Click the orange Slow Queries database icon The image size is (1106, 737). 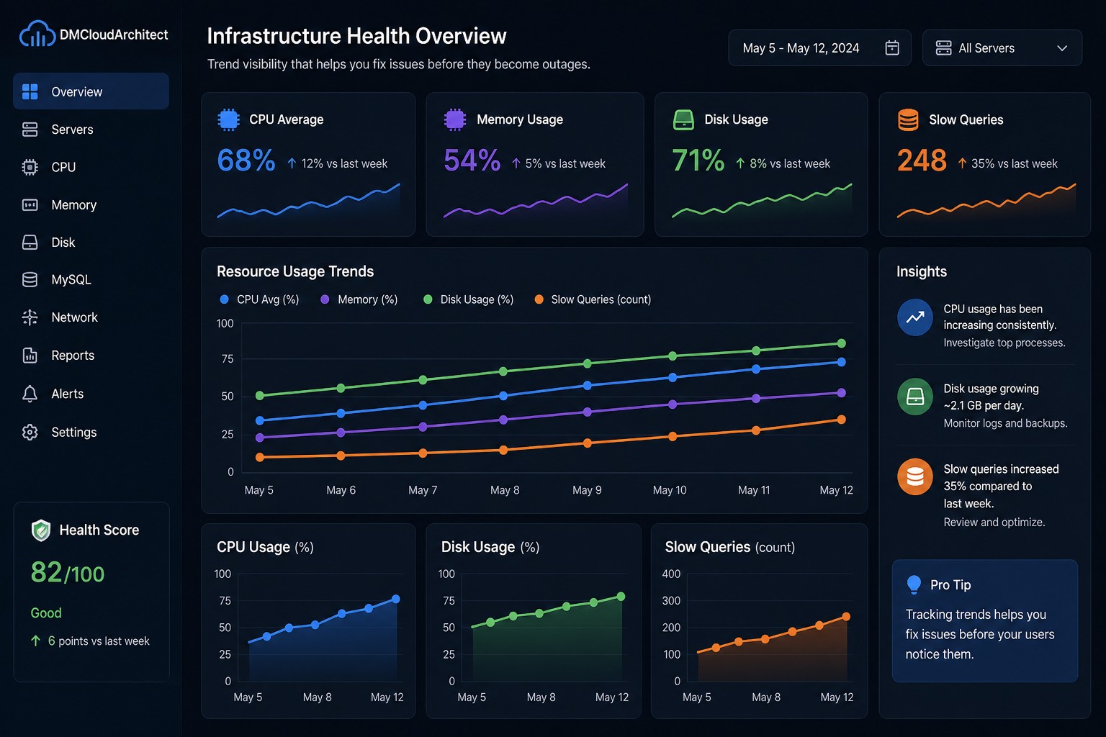[x=908, y=119]
